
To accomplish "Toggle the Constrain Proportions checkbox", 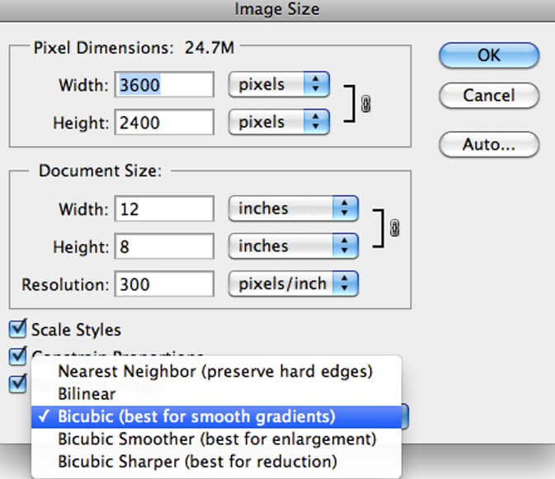I will coord(17,355).
